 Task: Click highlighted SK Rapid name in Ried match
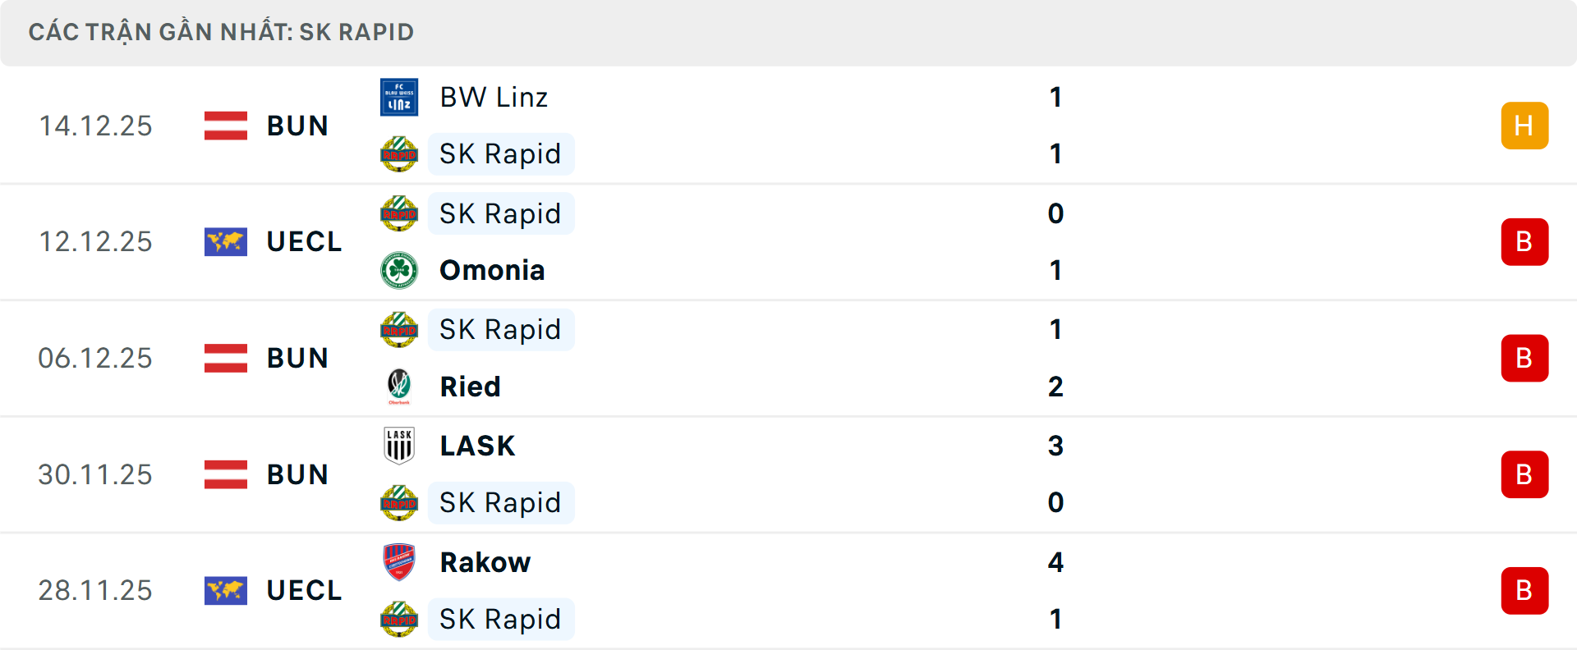point(500,330)
